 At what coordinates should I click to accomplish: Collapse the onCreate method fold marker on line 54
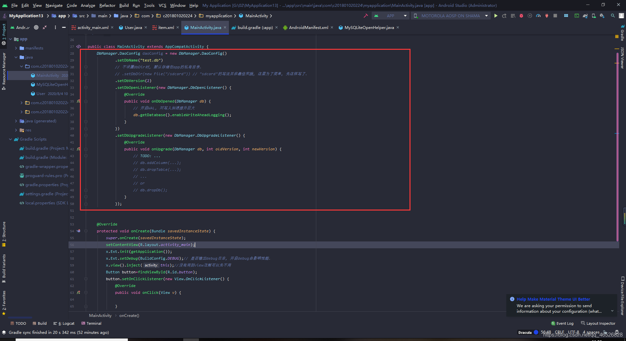(x=86, y=231)
